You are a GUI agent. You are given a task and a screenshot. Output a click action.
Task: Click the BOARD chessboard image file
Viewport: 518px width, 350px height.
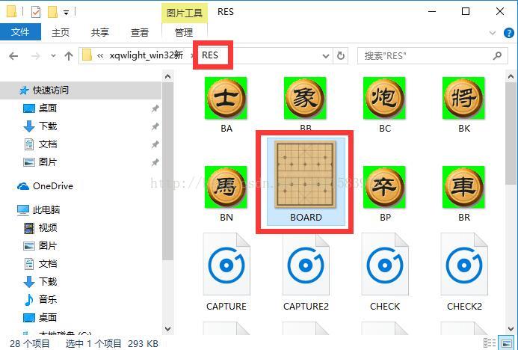coord(306,174)
